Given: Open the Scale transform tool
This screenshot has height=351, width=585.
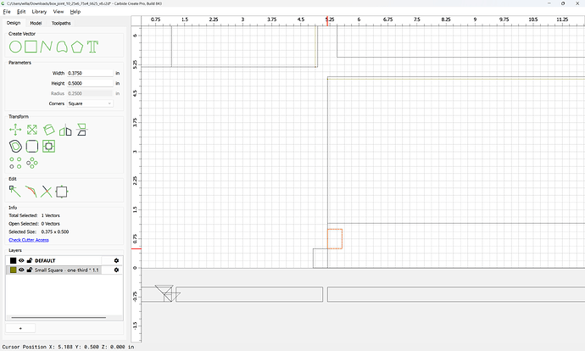Looking at the screenshot, I should pos(32,130).
